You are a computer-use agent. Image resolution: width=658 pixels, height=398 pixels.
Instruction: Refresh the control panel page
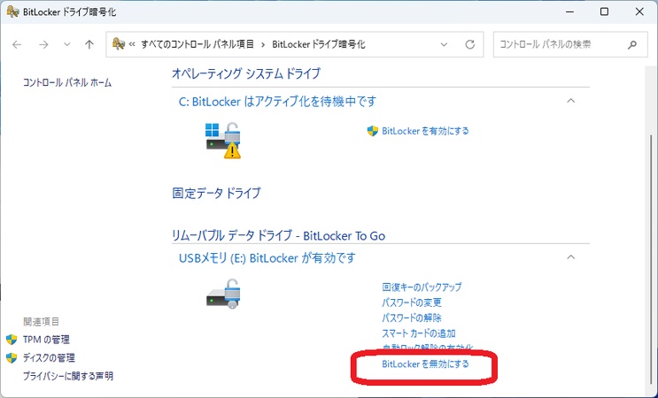click(470, 44)
